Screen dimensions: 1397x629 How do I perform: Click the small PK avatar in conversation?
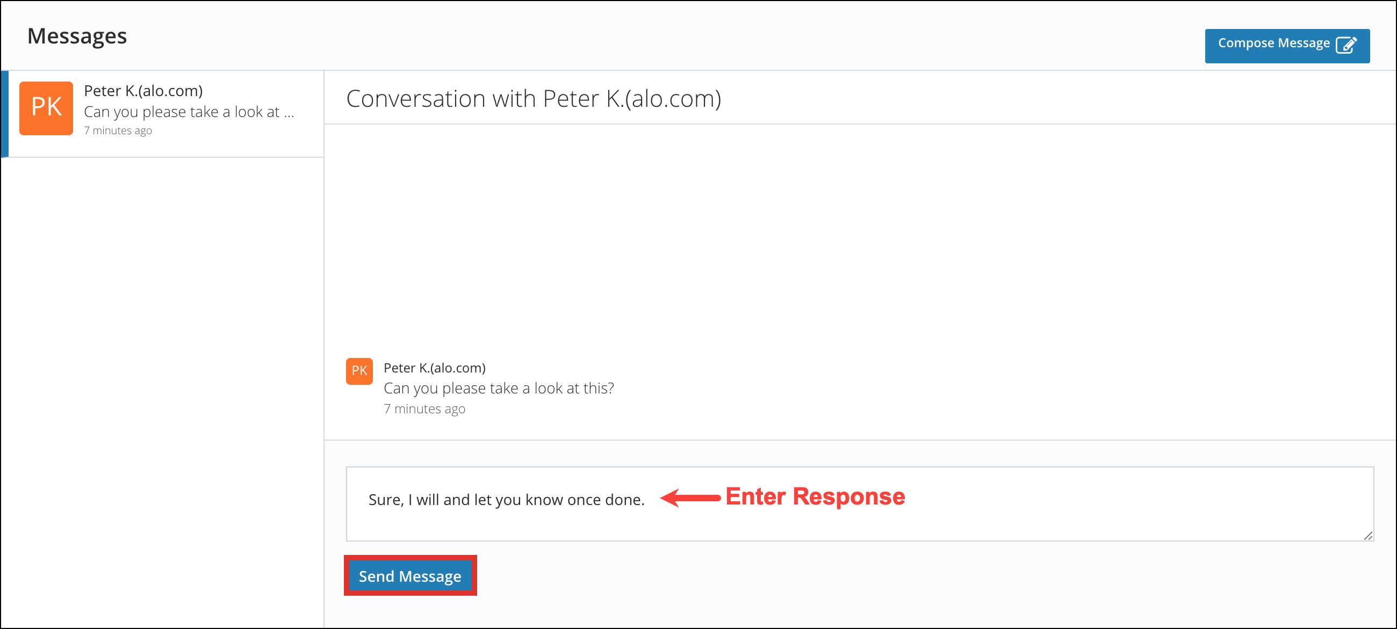click(359, 371)
